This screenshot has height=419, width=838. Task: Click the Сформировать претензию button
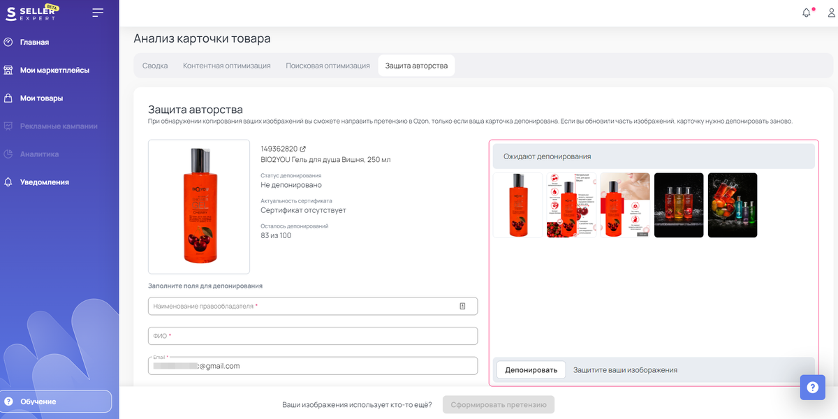pyautogui.click(x=499, y=404)
